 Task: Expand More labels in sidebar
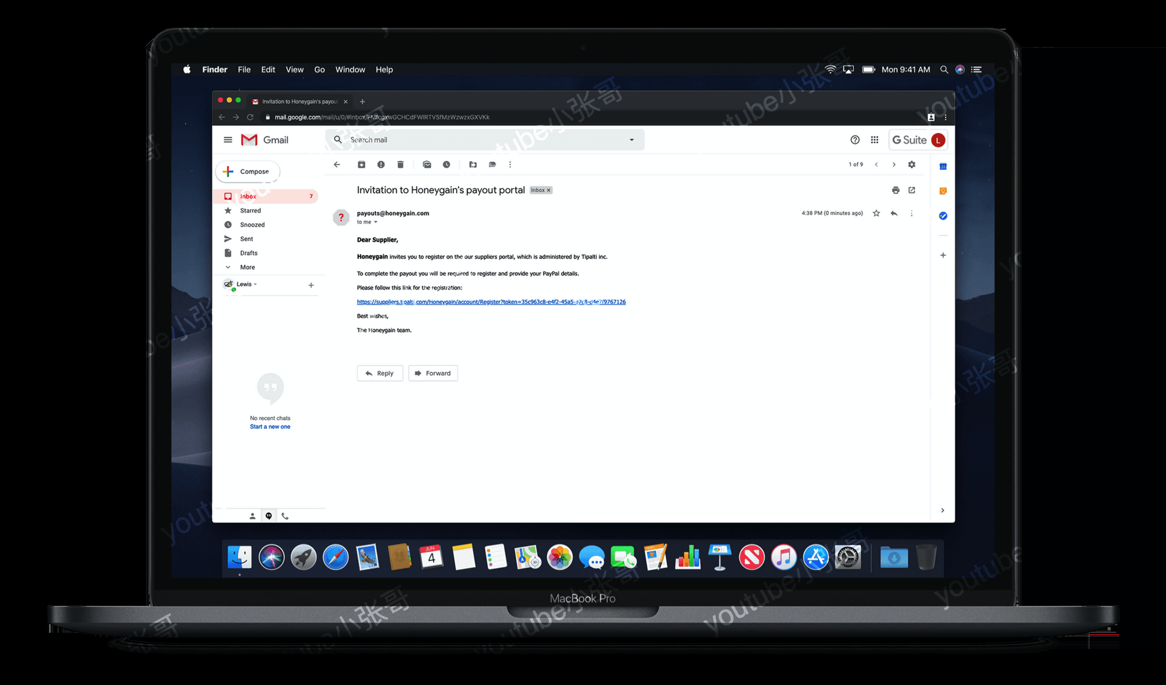[x=247, y=267]
